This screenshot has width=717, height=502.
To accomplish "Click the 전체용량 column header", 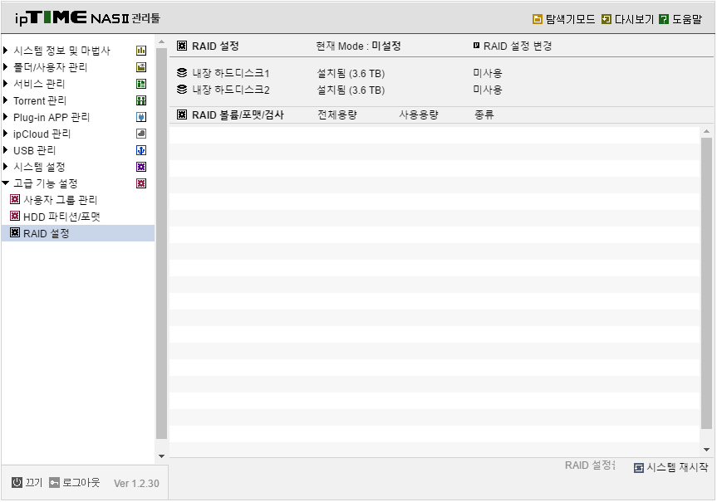I will coord(337,115).
